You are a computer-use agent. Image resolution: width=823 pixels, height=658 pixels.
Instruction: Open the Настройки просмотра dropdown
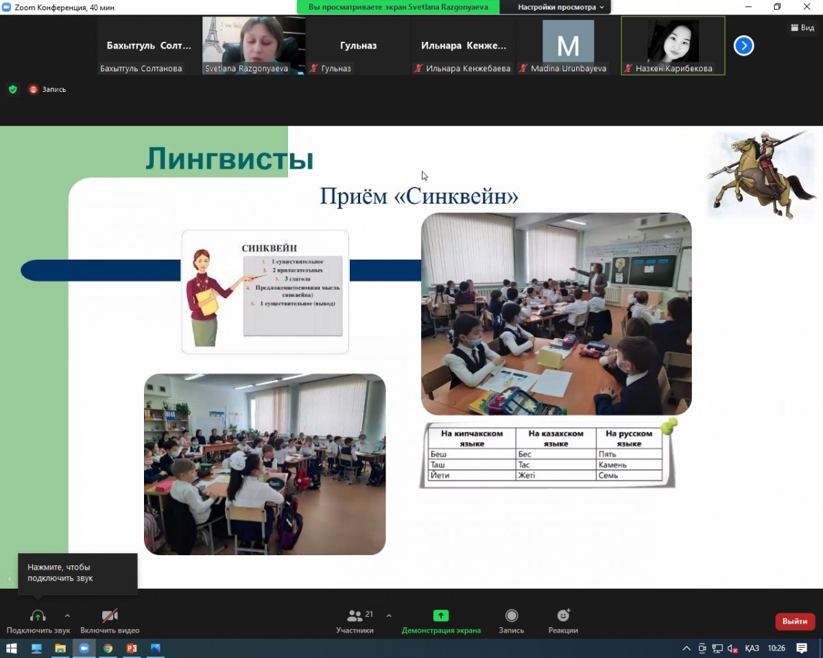(x=561, y=7)
